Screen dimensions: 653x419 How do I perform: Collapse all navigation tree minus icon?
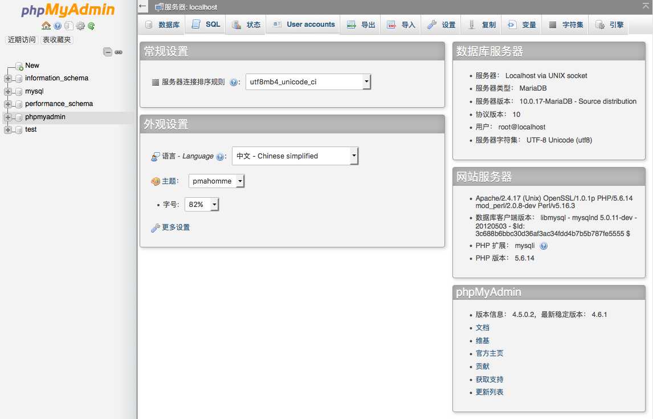pyautogui.click(x=108, y=52)
